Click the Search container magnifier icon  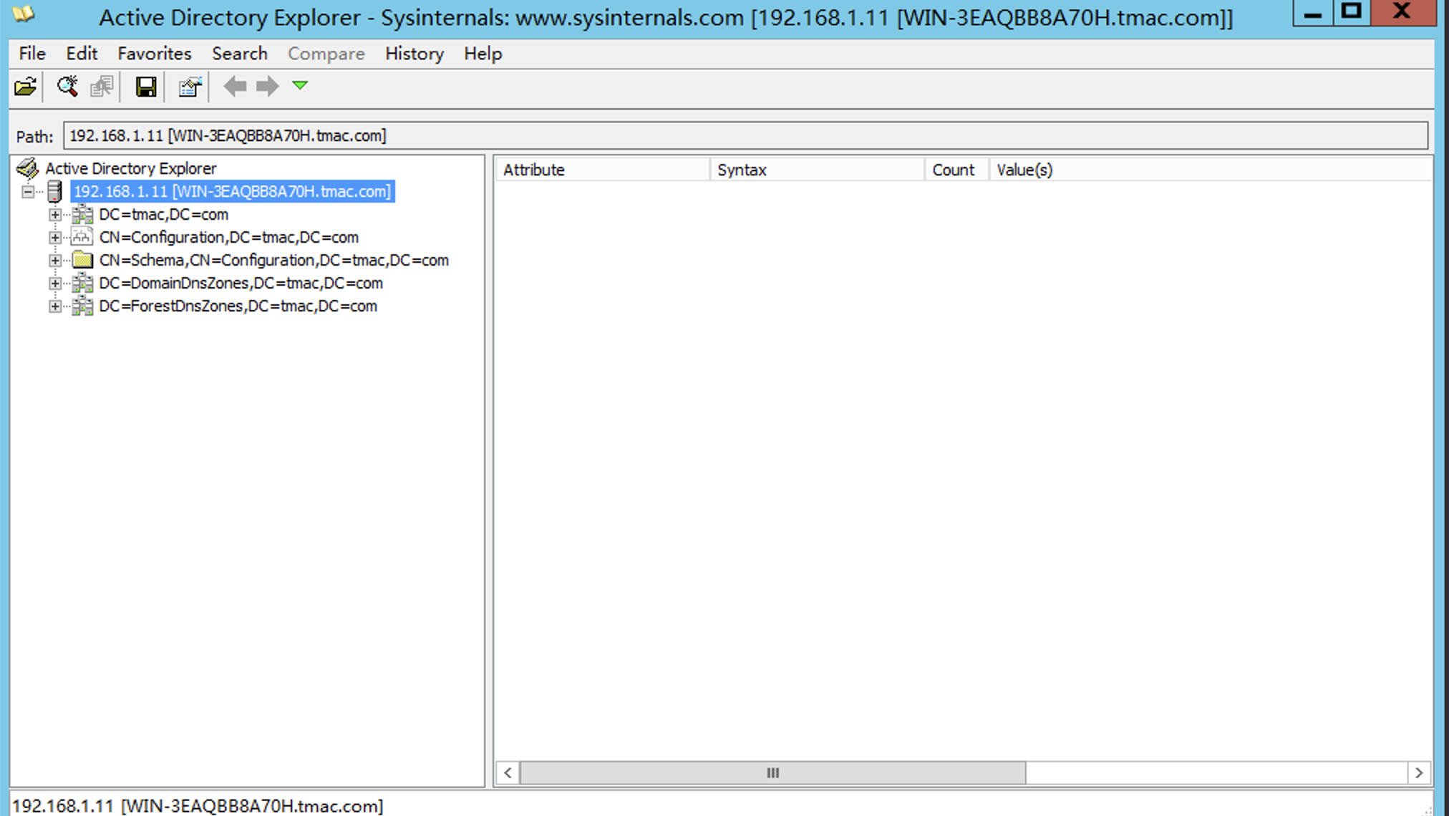point(67,87)
